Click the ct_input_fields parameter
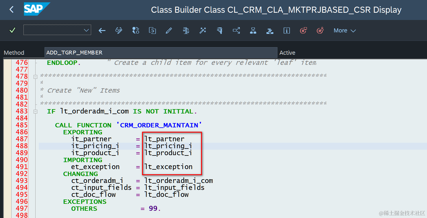Screen dimensions: 427x218 tap(101, 188)
